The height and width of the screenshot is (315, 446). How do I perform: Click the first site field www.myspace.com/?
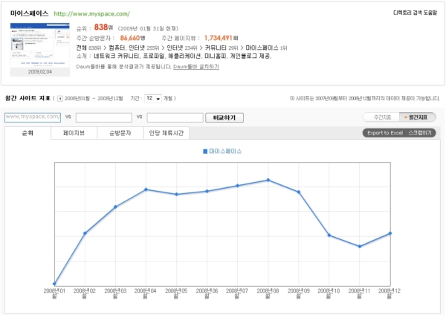[x=33, y=117]
